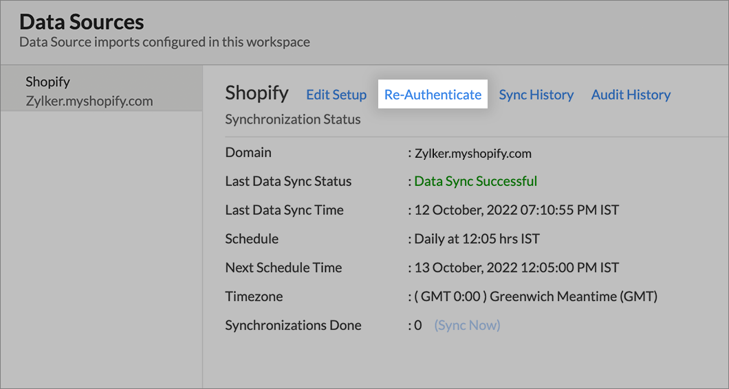Click the Last Data Sync Status label
Viewport: 729px width, 389px height.
[288, 181]
